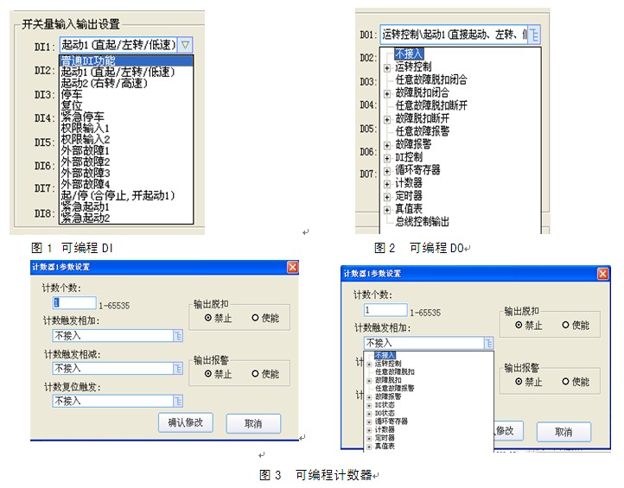The height and width of the screenshot is (488, 624).
Task: Select 外部故障3 in the DI1 list
Action: pos(85,174)
